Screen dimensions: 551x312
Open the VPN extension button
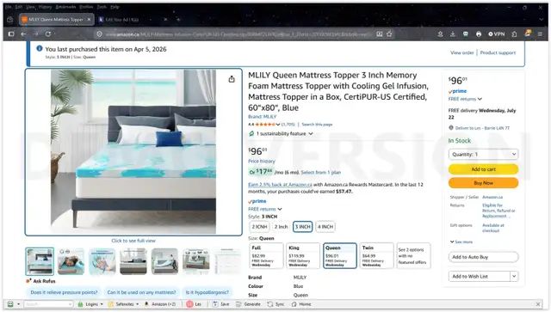(x=496, y=34)
